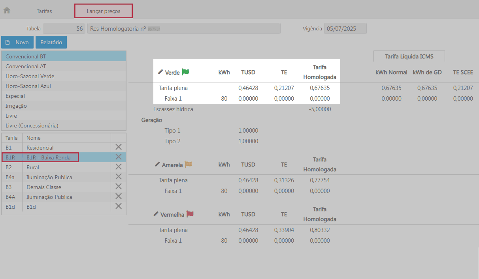Delete the B1d tariff row

pyautogui.click(x=118, y=206)
